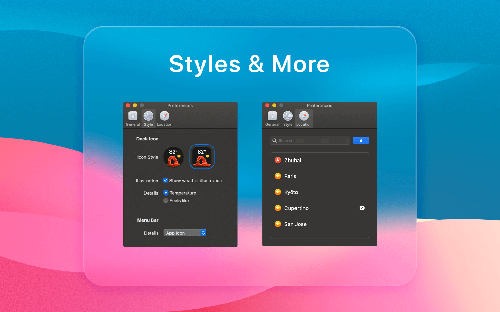This screenshot has width=500, height=312.
Task: Open Style tab in right Preferences window
Action: tap(287, 119)
